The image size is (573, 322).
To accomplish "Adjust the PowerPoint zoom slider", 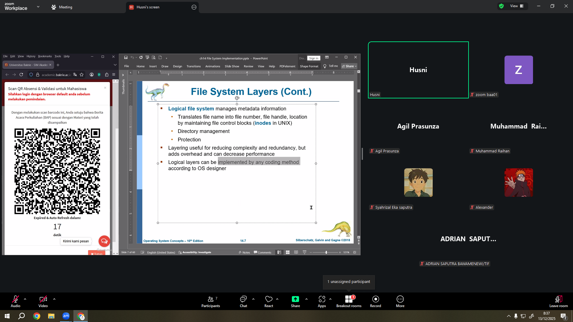I will click(326, 253).
